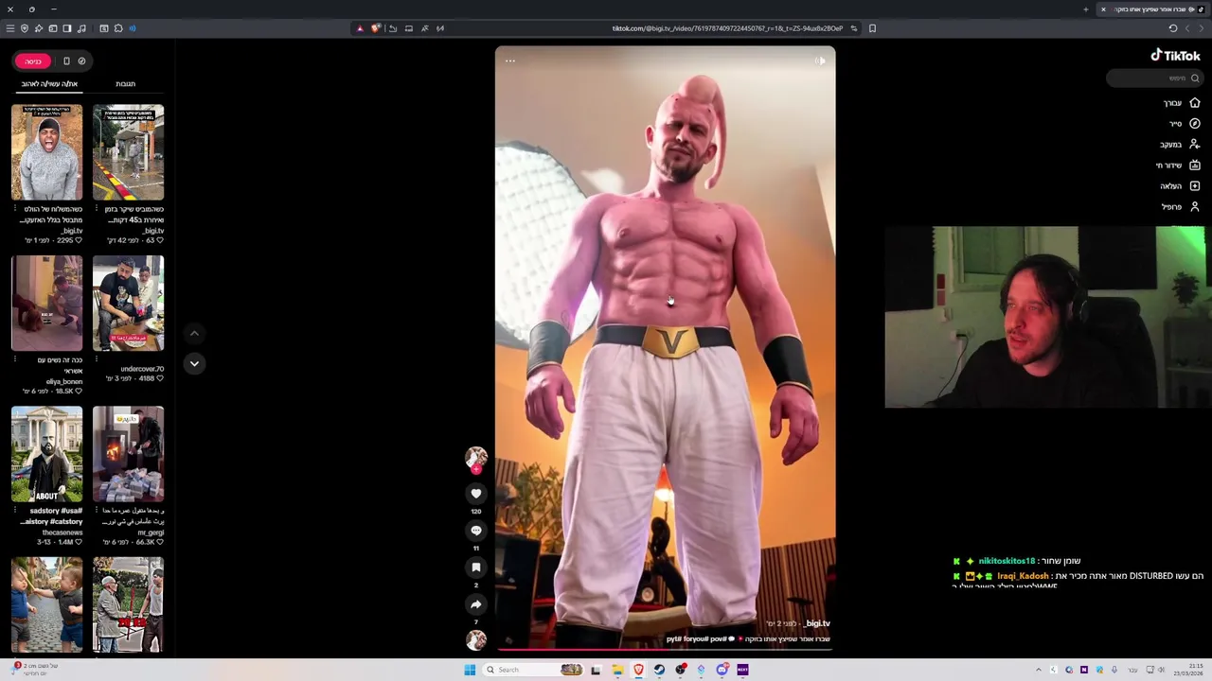The image size is (1212, 681).
Task: Seek along the video progress bar
Action: pyautogui.click(x=665, y=649)
